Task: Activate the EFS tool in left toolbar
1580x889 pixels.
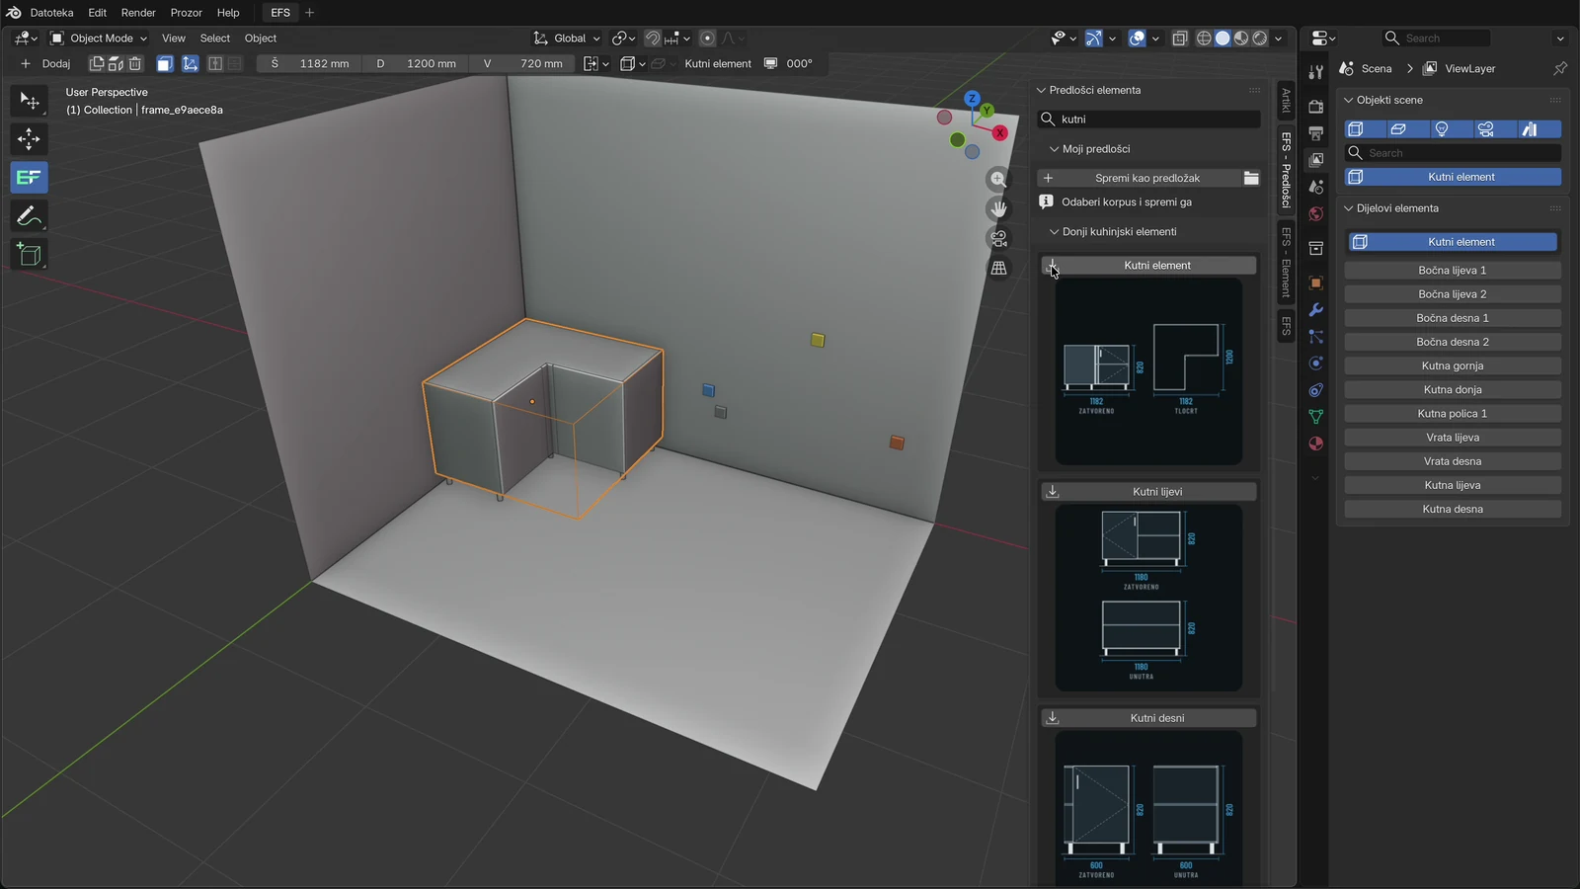Action: pyautogui.click(x=29, y=178)
